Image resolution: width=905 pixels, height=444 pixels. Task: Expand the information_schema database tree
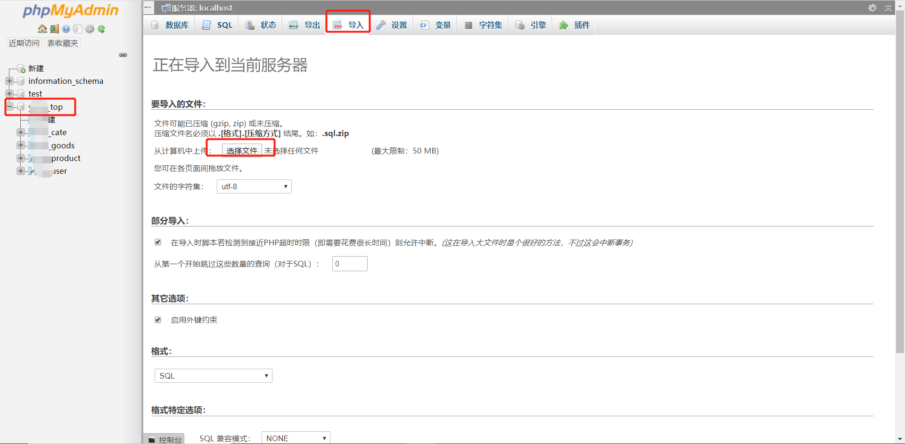pos(9,81)
